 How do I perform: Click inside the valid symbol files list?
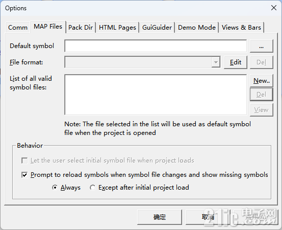156,95
